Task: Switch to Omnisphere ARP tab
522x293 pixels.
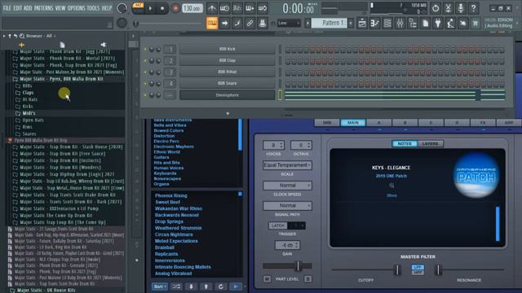Action: [509, 123]
